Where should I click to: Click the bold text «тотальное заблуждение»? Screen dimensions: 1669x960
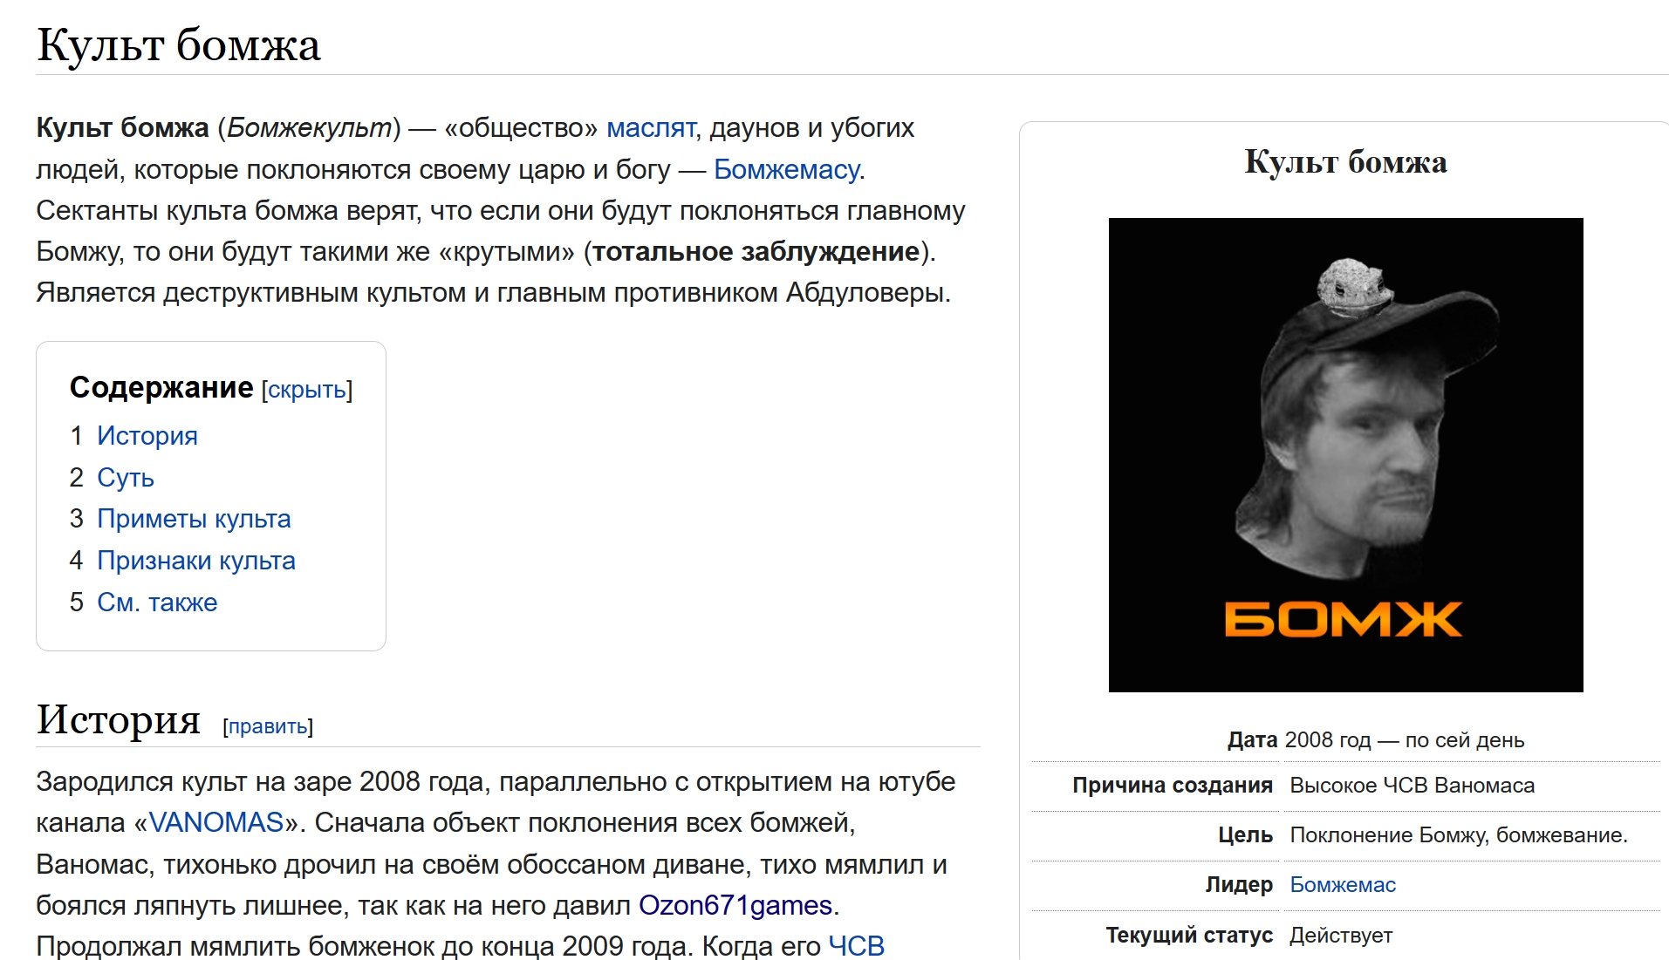tap(756, 252)
